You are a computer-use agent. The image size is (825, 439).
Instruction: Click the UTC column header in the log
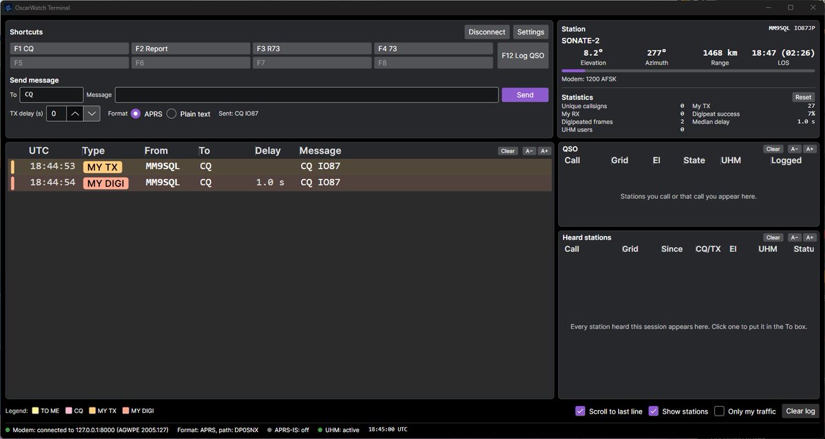(38, 151)
